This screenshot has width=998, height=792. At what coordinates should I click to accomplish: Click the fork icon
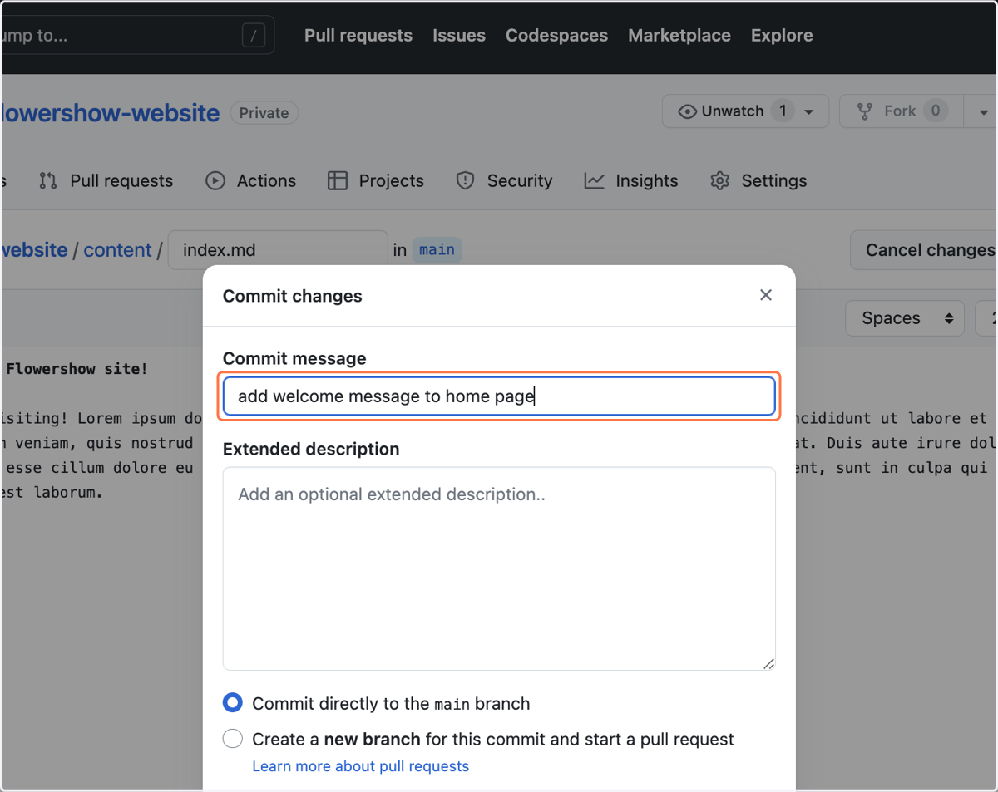pos(865,111)
